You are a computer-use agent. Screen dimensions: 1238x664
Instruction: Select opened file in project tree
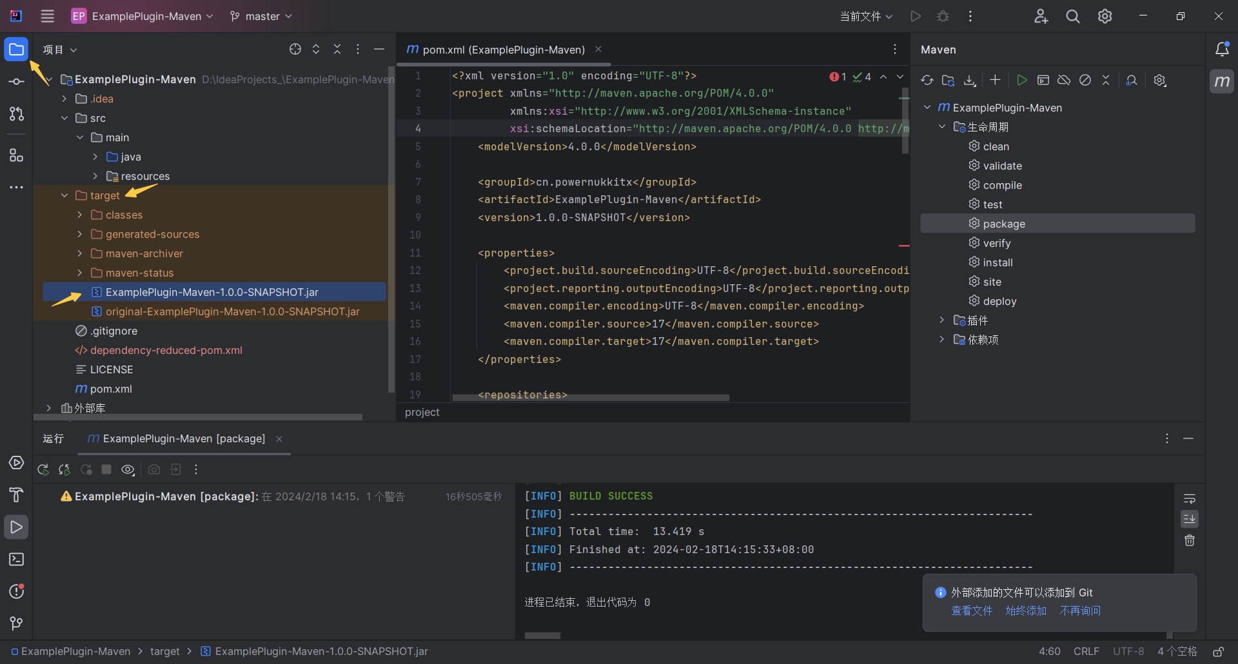[x=295, y=49]
